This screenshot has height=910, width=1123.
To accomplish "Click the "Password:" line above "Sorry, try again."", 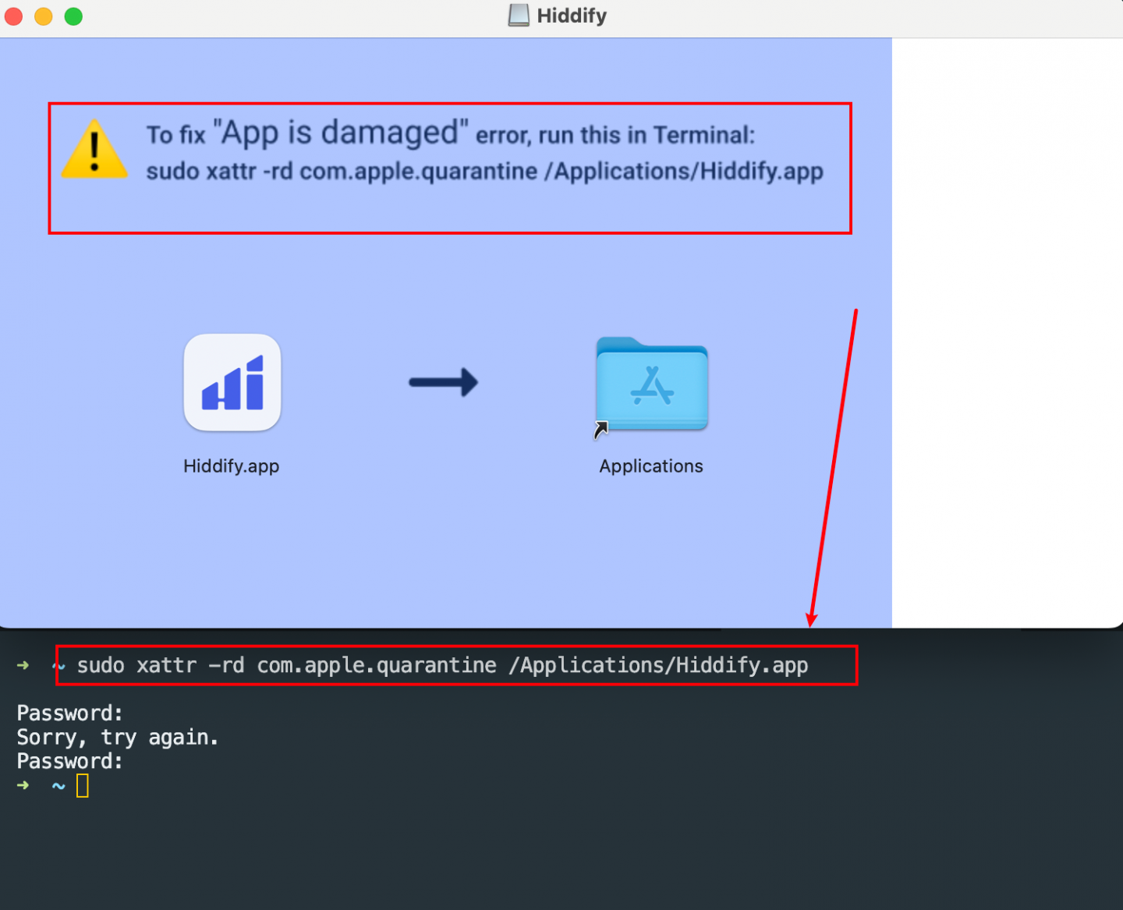I will (x=70, y=713).
